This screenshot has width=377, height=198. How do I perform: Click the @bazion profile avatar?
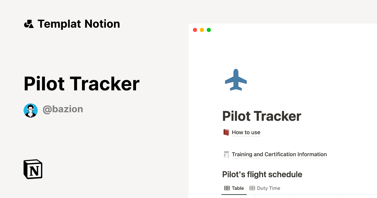[30, 110]
